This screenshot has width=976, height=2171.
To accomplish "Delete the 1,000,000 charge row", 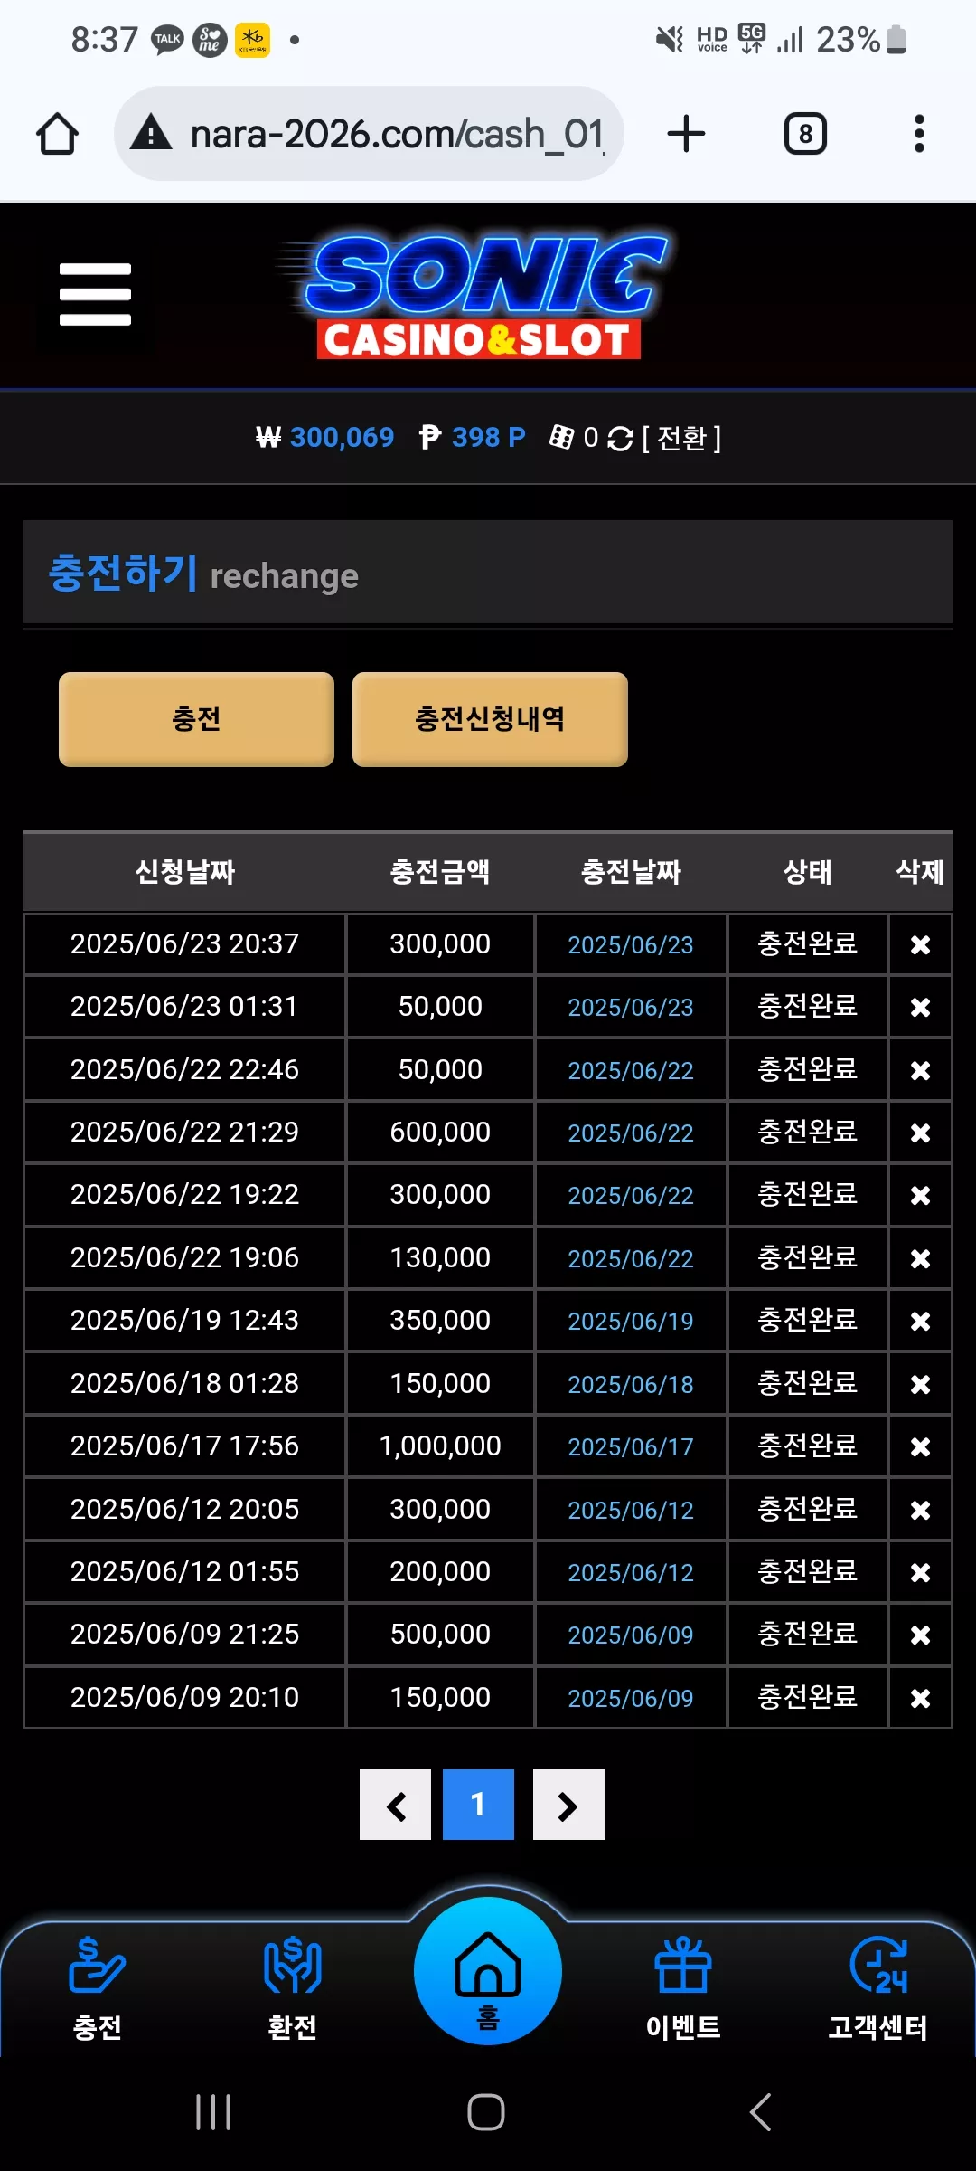I will (x=920, y=1446).
